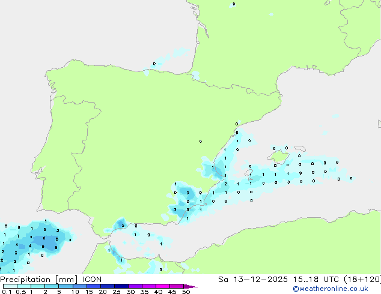This screenshot has width=381, height=294.
Task: Click the '20' legend scale label
Action: click(103, 292)
